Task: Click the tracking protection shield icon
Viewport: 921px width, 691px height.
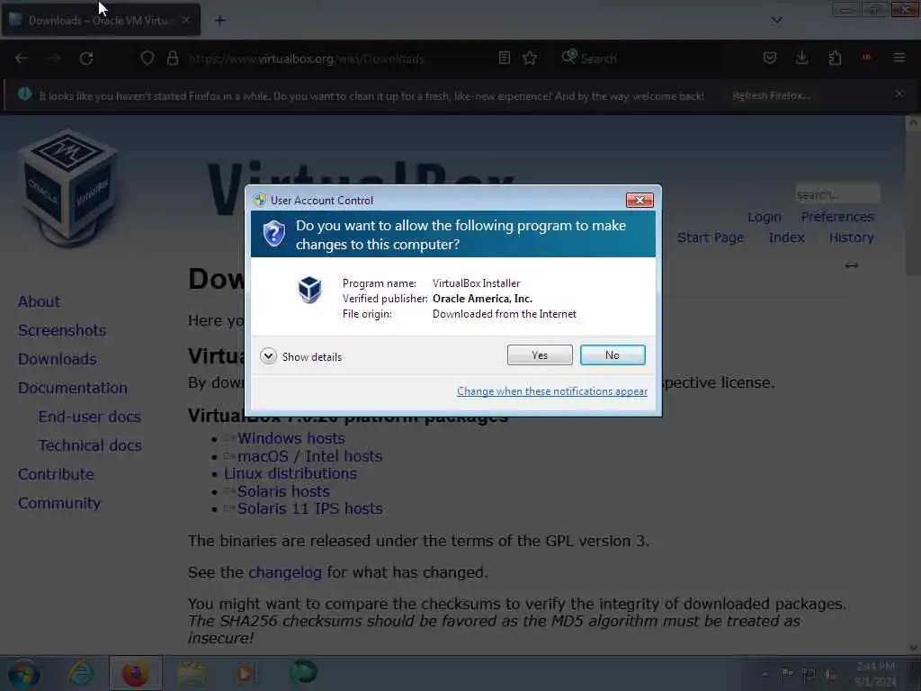Action: pos(148,58)
